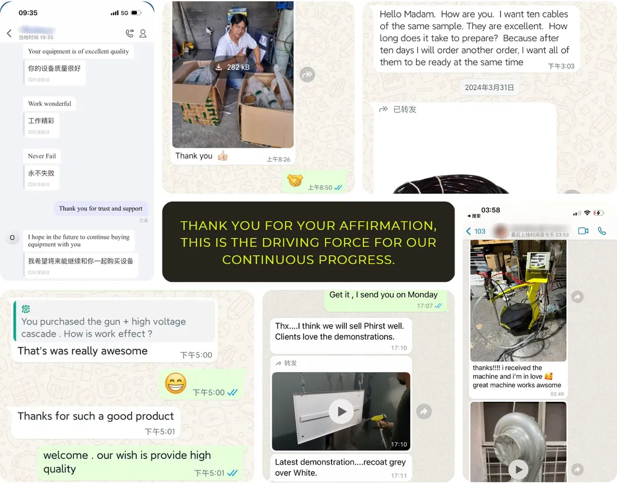617x484 pixels.
Task: Open the contact profile icon in the top-left chat
Action: tap(143, 33)
